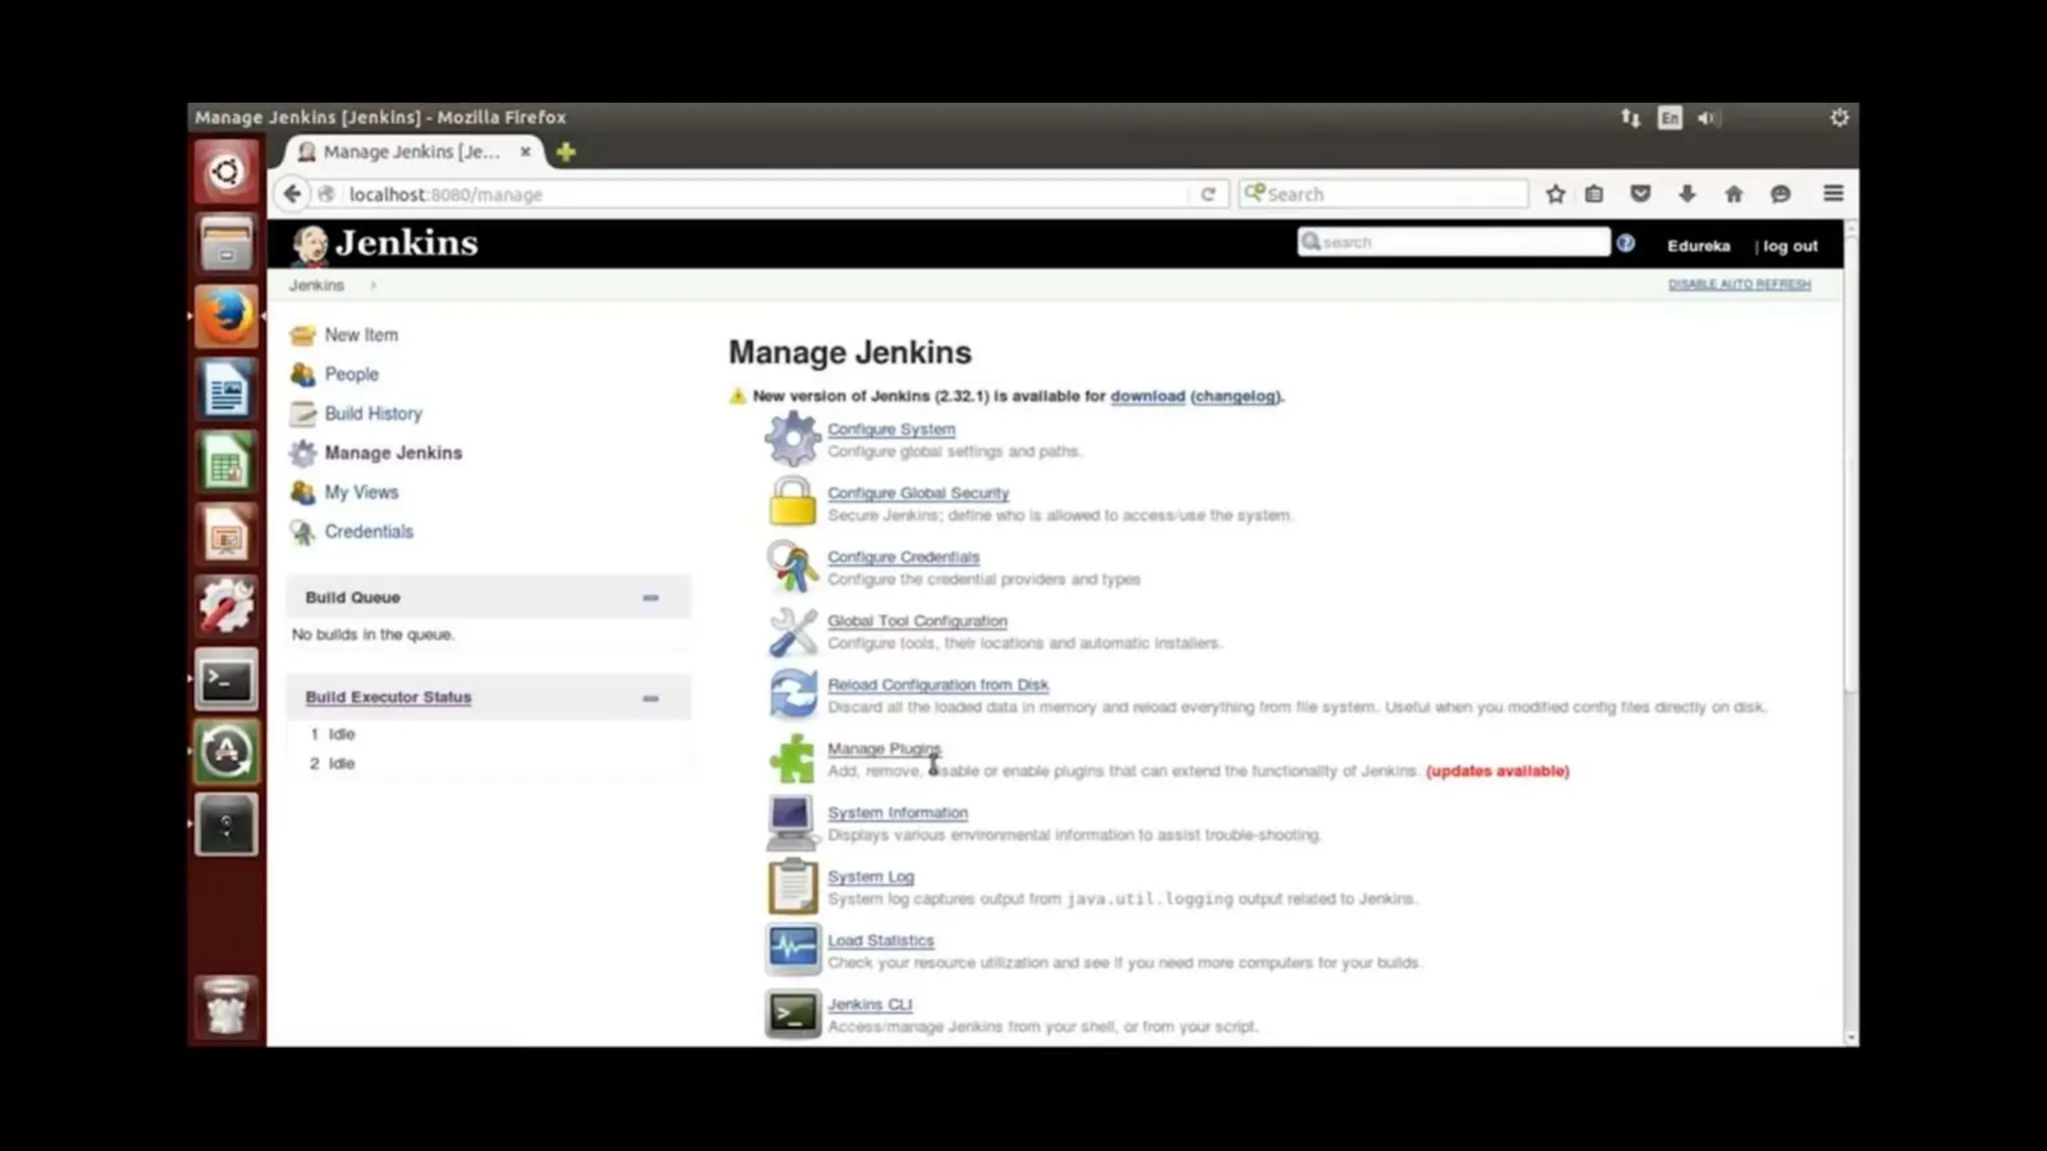Open the Firefox downloads arrow icon

click(x=1687, y=194)
